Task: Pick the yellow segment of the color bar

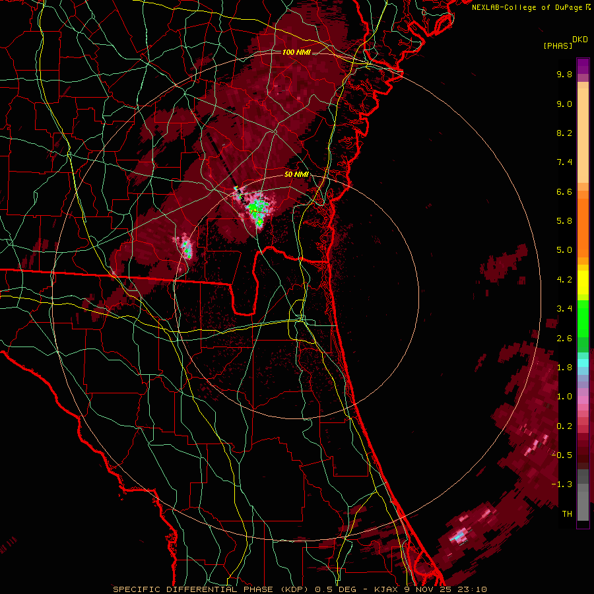Action: (583, 282)
